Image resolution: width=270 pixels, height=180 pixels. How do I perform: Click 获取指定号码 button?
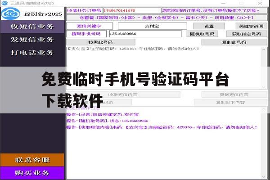point(247,34)
